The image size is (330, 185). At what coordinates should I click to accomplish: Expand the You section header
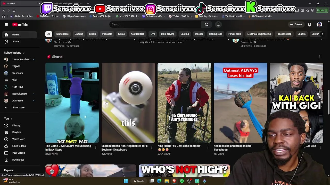pos(8,118)
